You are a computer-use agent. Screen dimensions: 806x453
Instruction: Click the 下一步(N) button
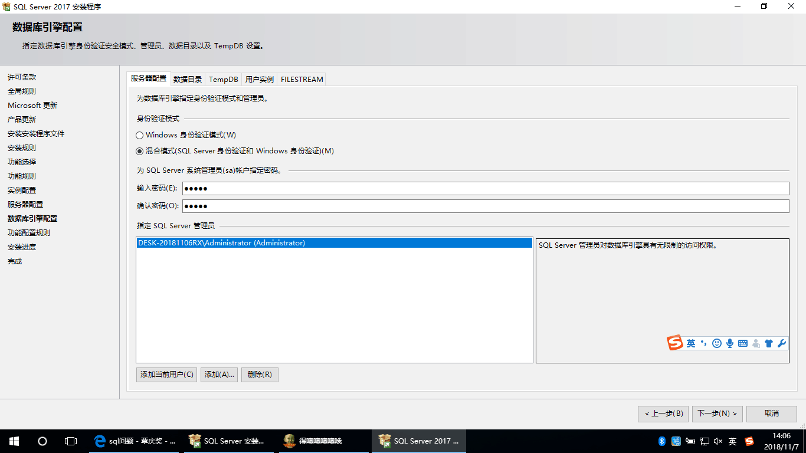point(717,413)
